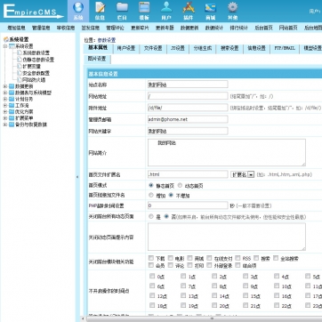
Task: Open 管理评论 in the quick menu bar
Action: click(115, 28)
